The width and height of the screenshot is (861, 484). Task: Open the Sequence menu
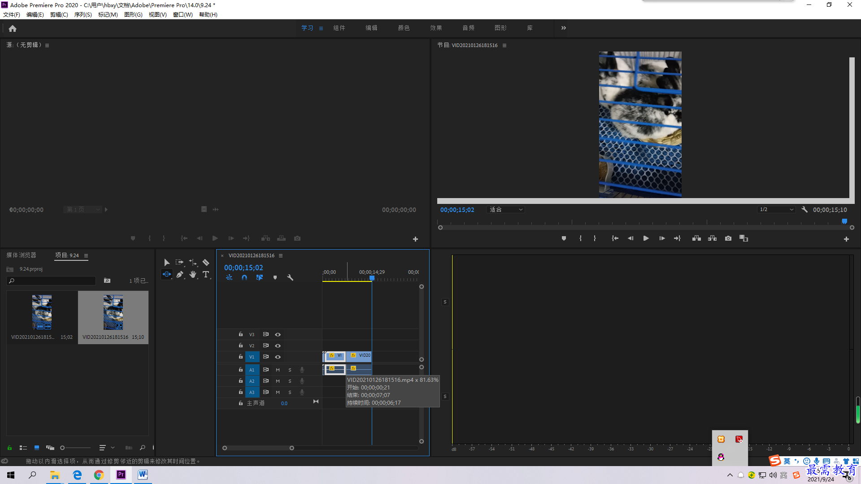point(83,15)
